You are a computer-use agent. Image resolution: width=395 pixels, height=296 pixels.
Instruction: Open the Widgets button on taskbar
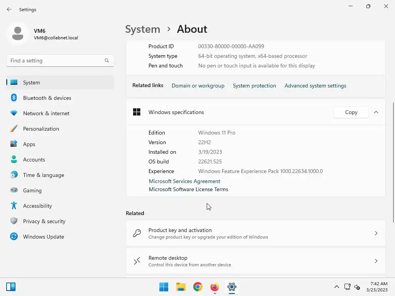(x=11, y=287)
